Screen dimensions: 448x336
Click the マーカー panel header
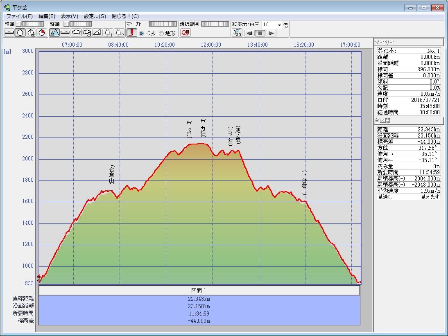click(x=408, y=42)
